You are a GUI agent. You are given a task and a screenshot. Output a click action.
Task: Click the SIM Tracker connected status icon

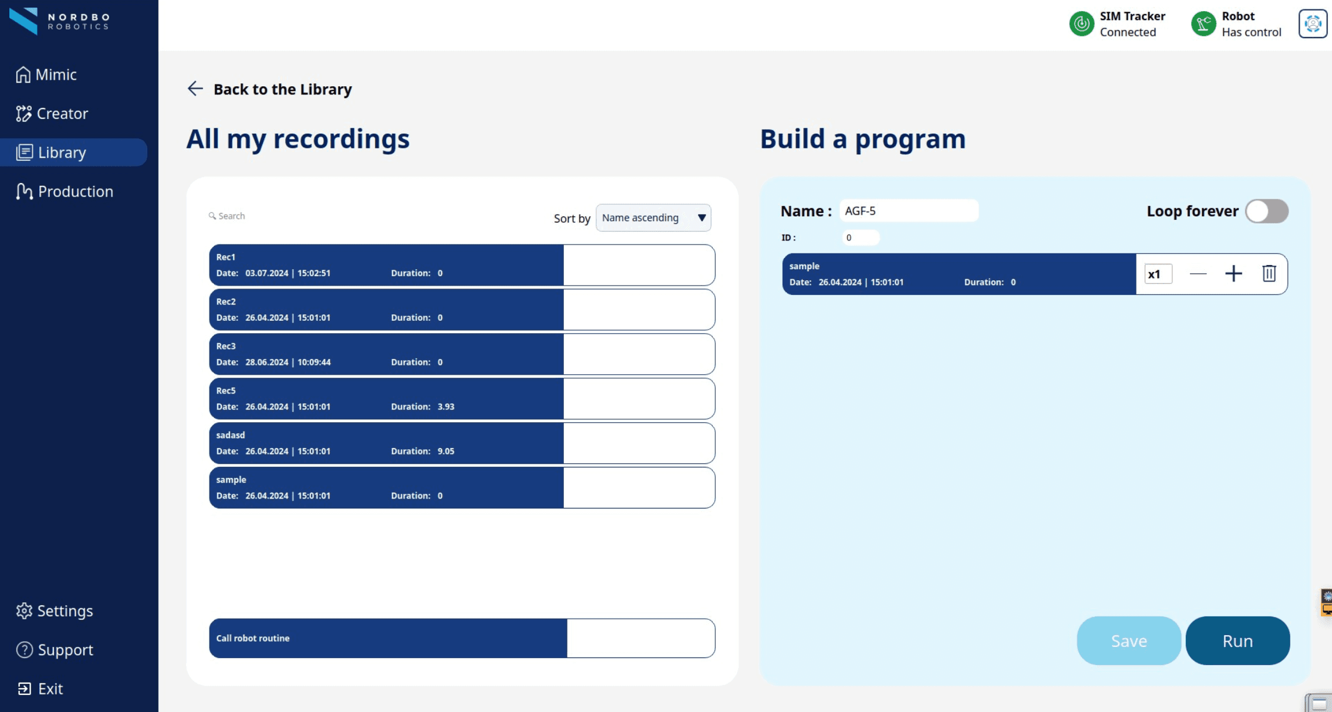point(1081,24)
